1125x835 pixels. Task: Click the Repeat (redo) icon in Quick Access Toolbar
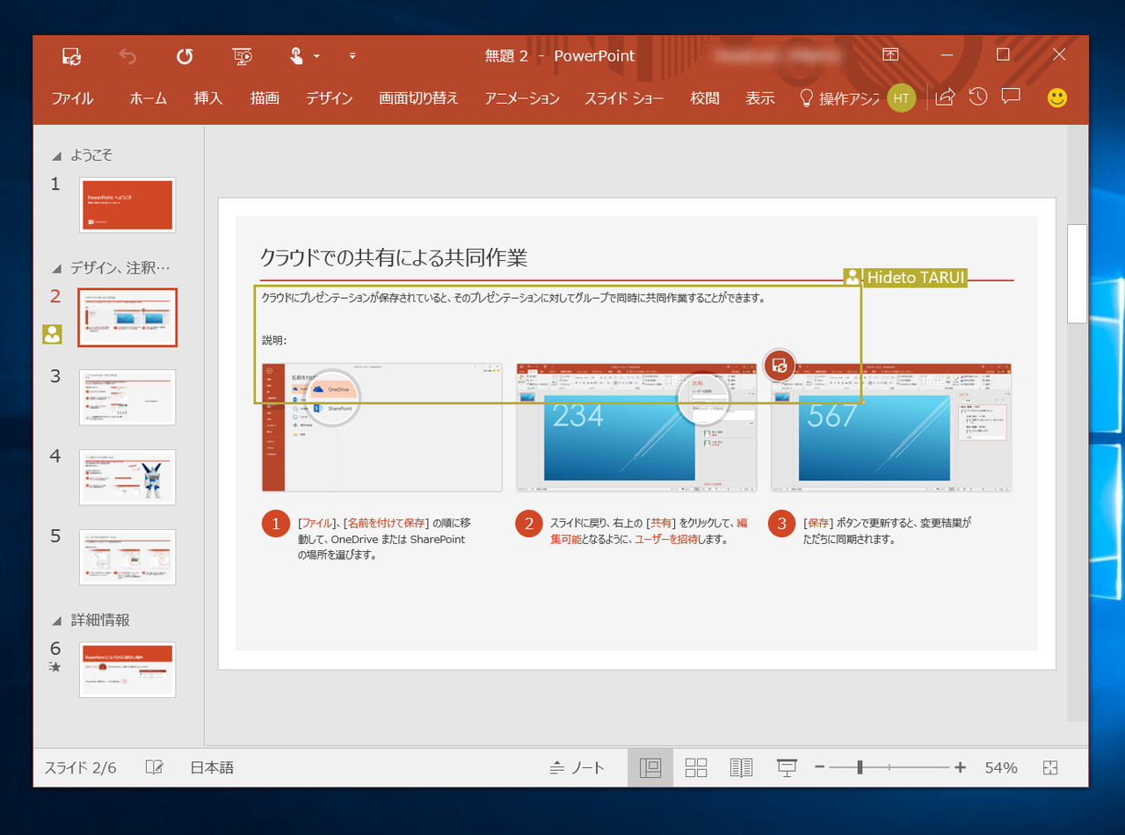[x=185, y=55]
